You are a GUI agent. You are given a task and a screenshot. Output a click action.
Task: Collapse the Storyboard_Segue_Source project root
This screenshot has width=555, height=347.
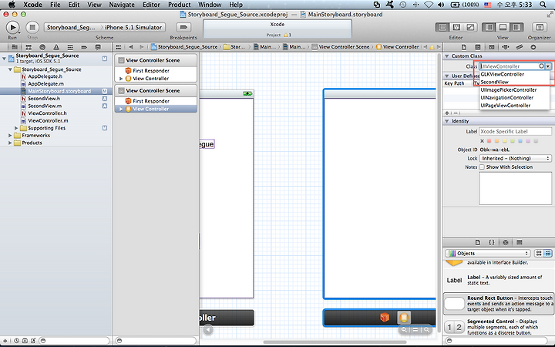pos(4,59)
